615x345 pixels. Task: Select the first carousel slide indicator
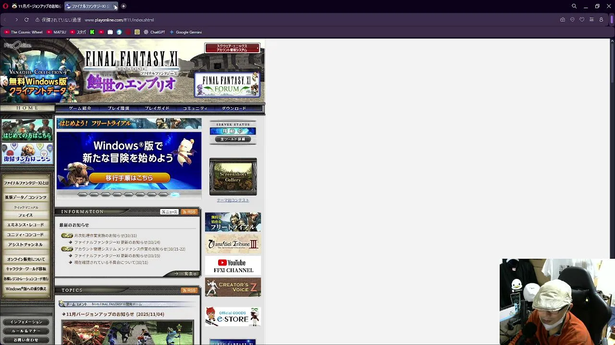pyautogui.click(x=83, y=195)
